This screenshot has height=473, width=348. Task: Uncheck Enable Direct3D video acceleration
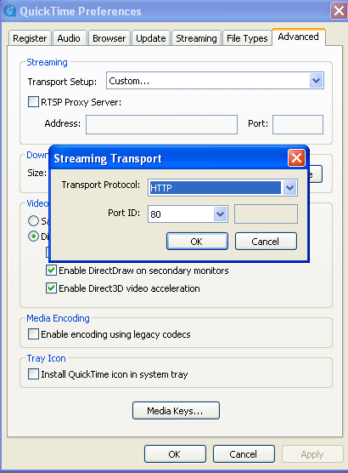(51, 288)
